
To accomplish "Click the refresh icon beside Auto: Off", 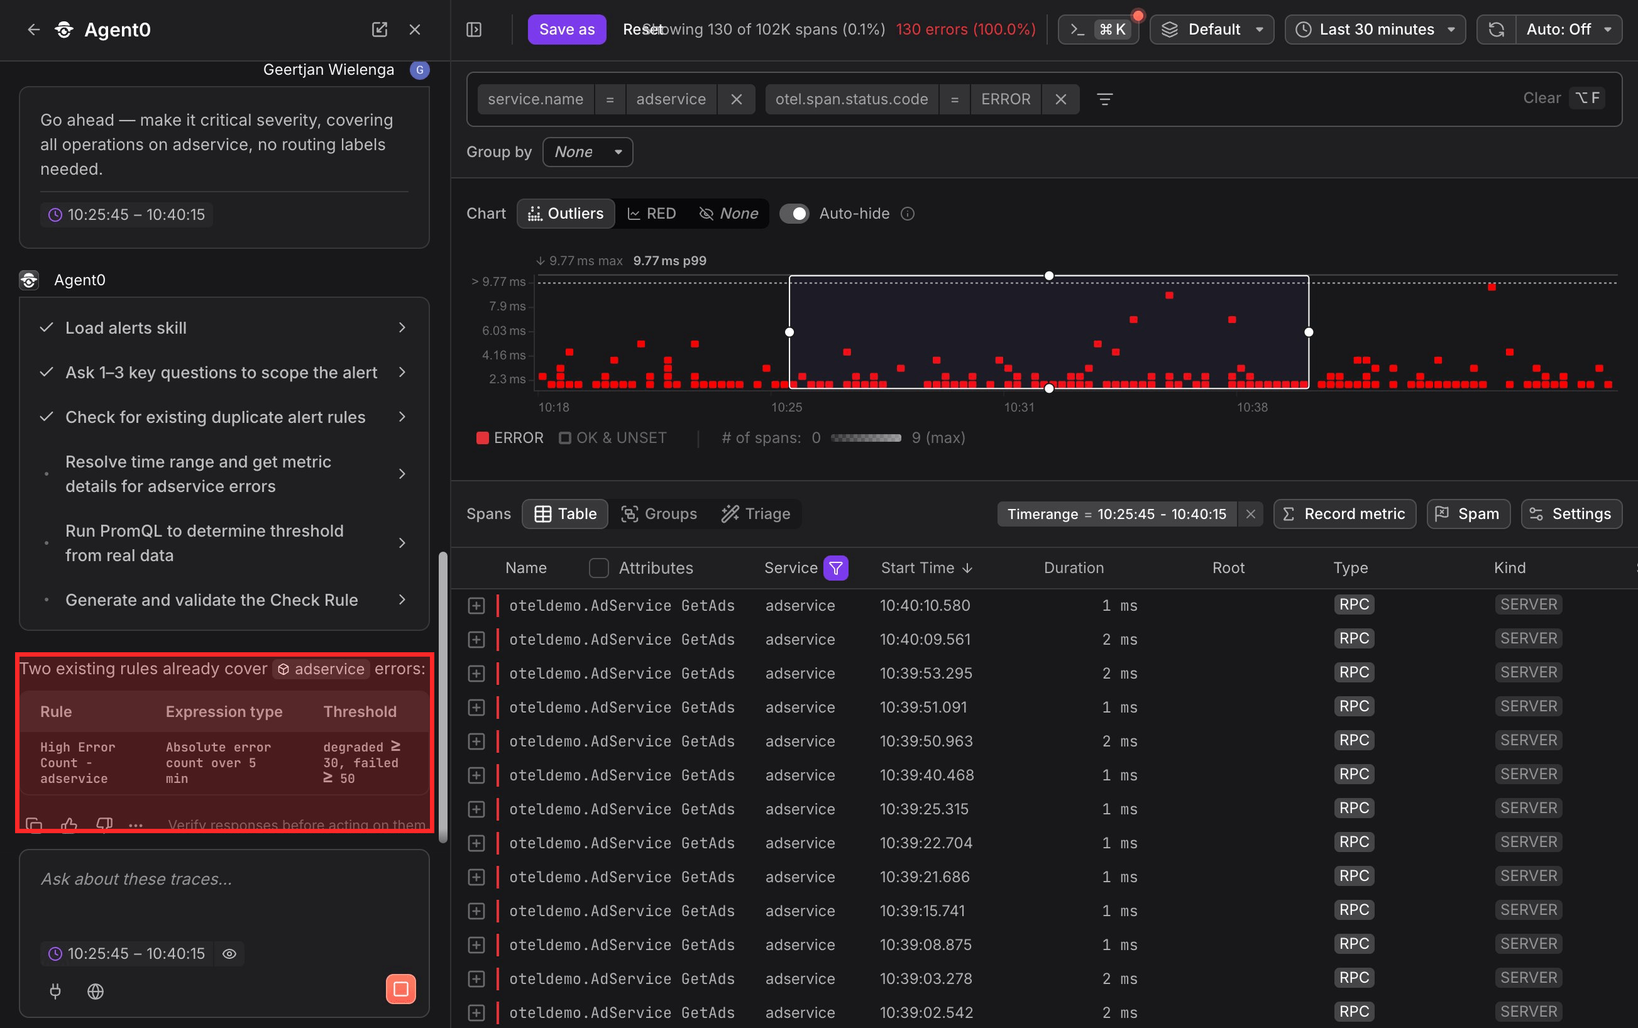I will click(1496, 30).
